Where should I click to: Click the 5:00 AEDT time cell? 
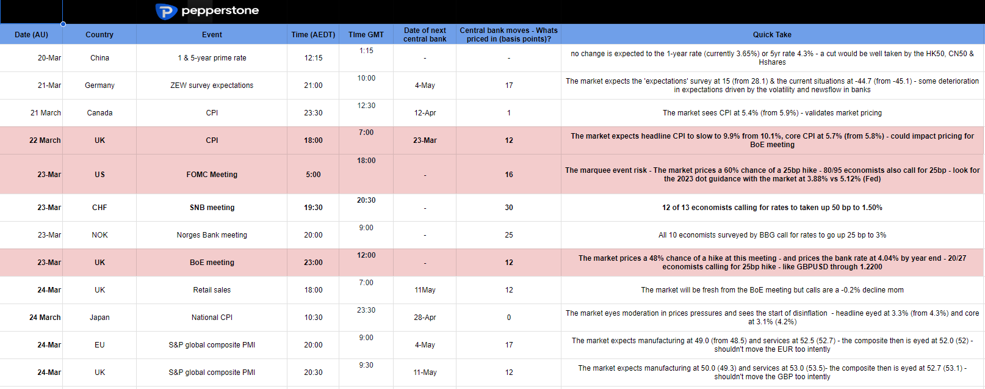click(313, 175)
